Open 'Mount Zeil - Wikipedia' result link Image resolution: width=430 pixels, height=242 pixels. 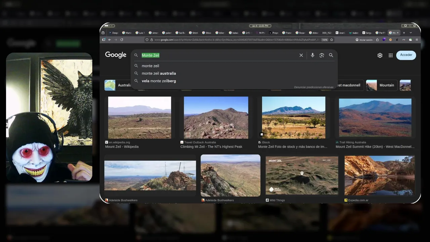coord(122,147)
